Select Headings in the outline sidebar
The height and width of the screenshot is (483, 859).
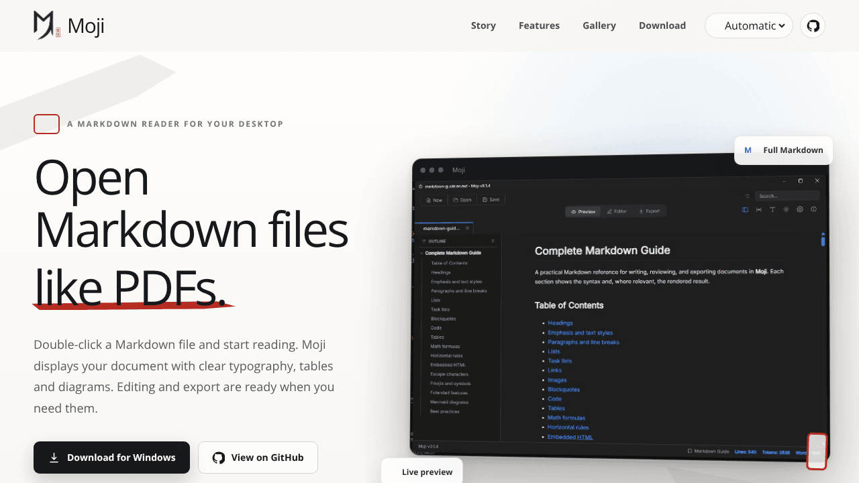coord(441,272)
